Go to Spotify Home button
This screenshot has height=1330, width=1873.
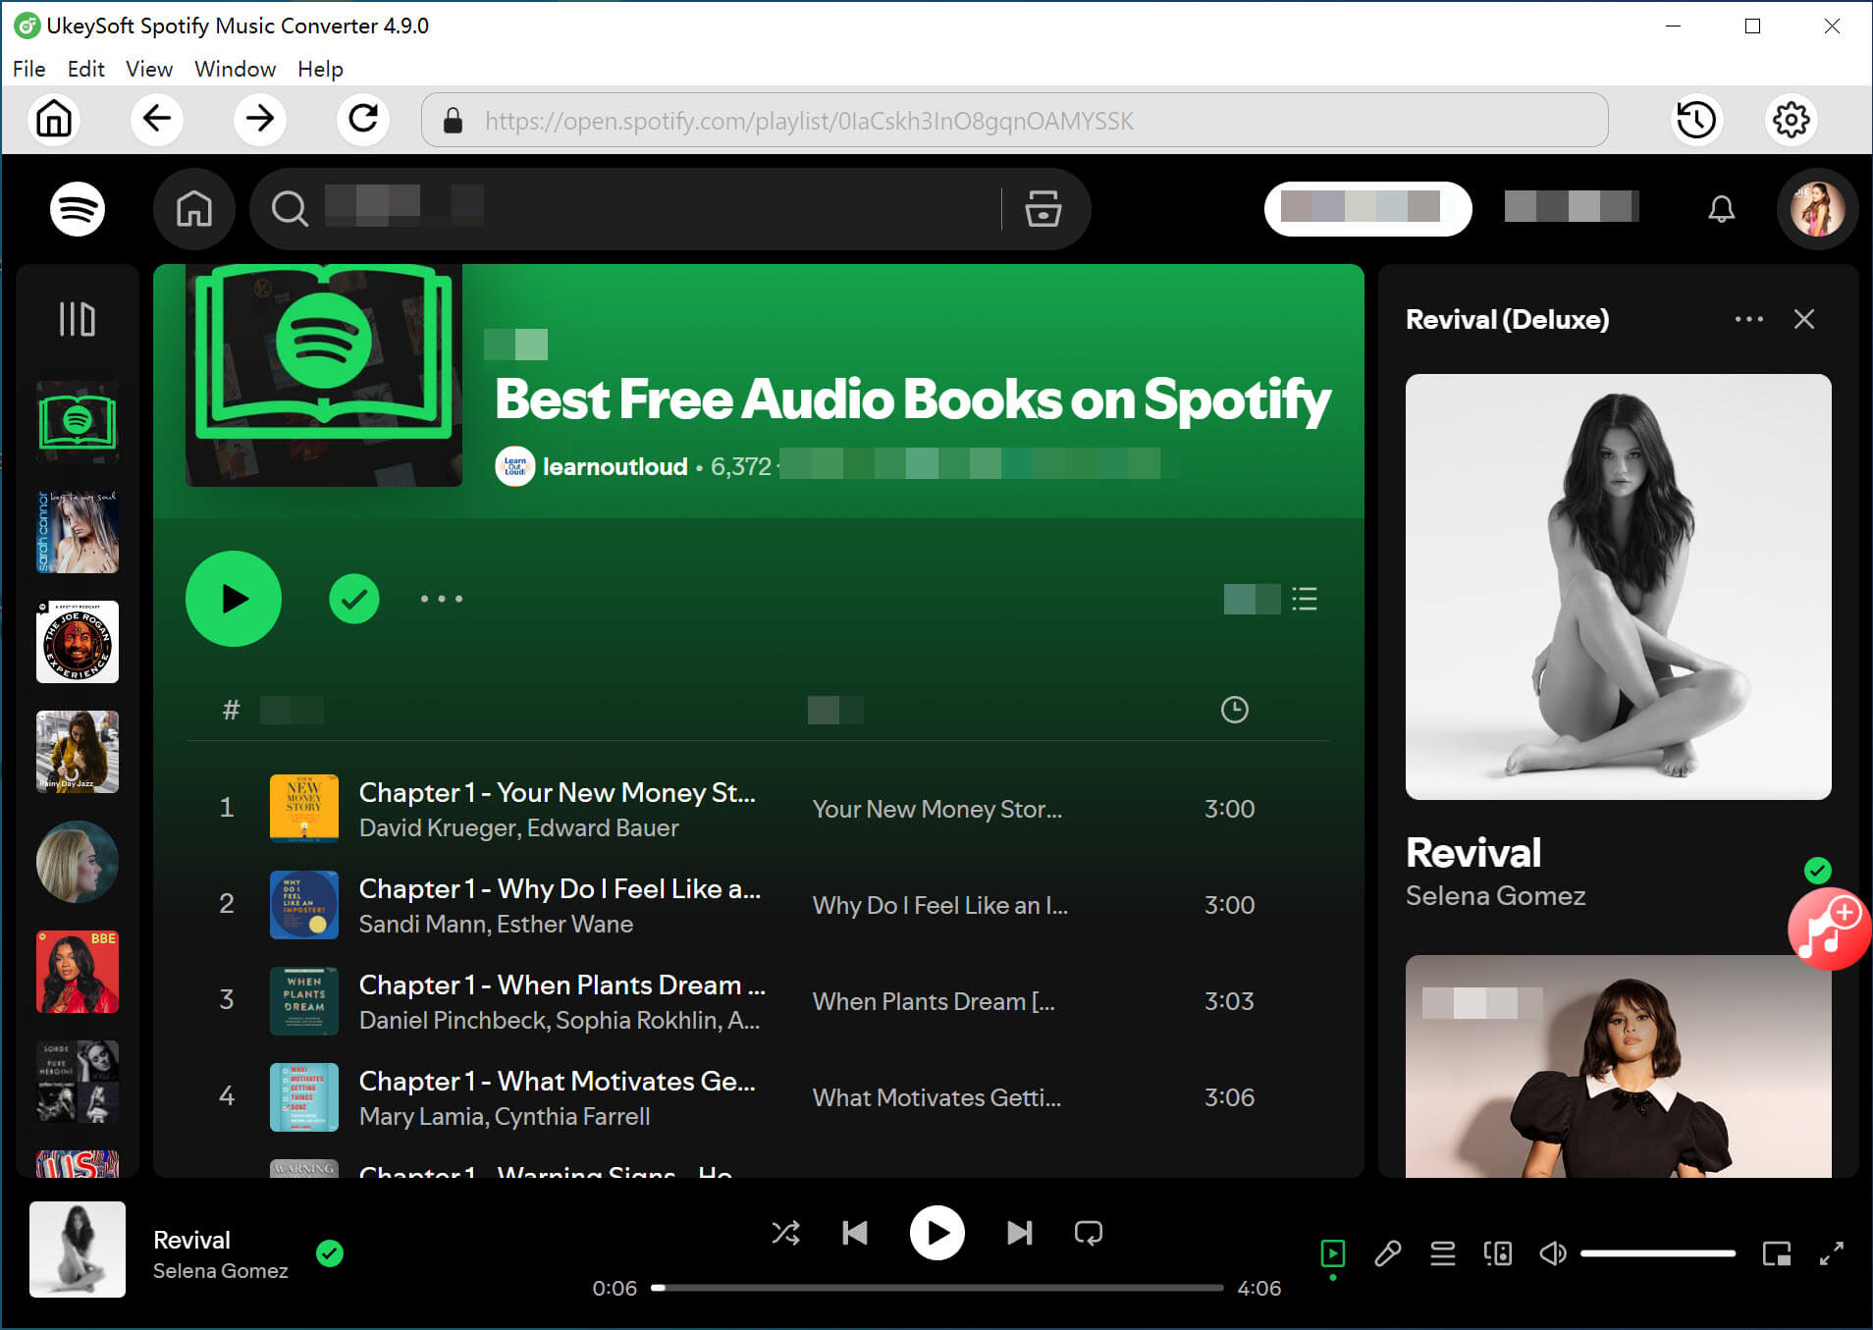click(193, 208)
